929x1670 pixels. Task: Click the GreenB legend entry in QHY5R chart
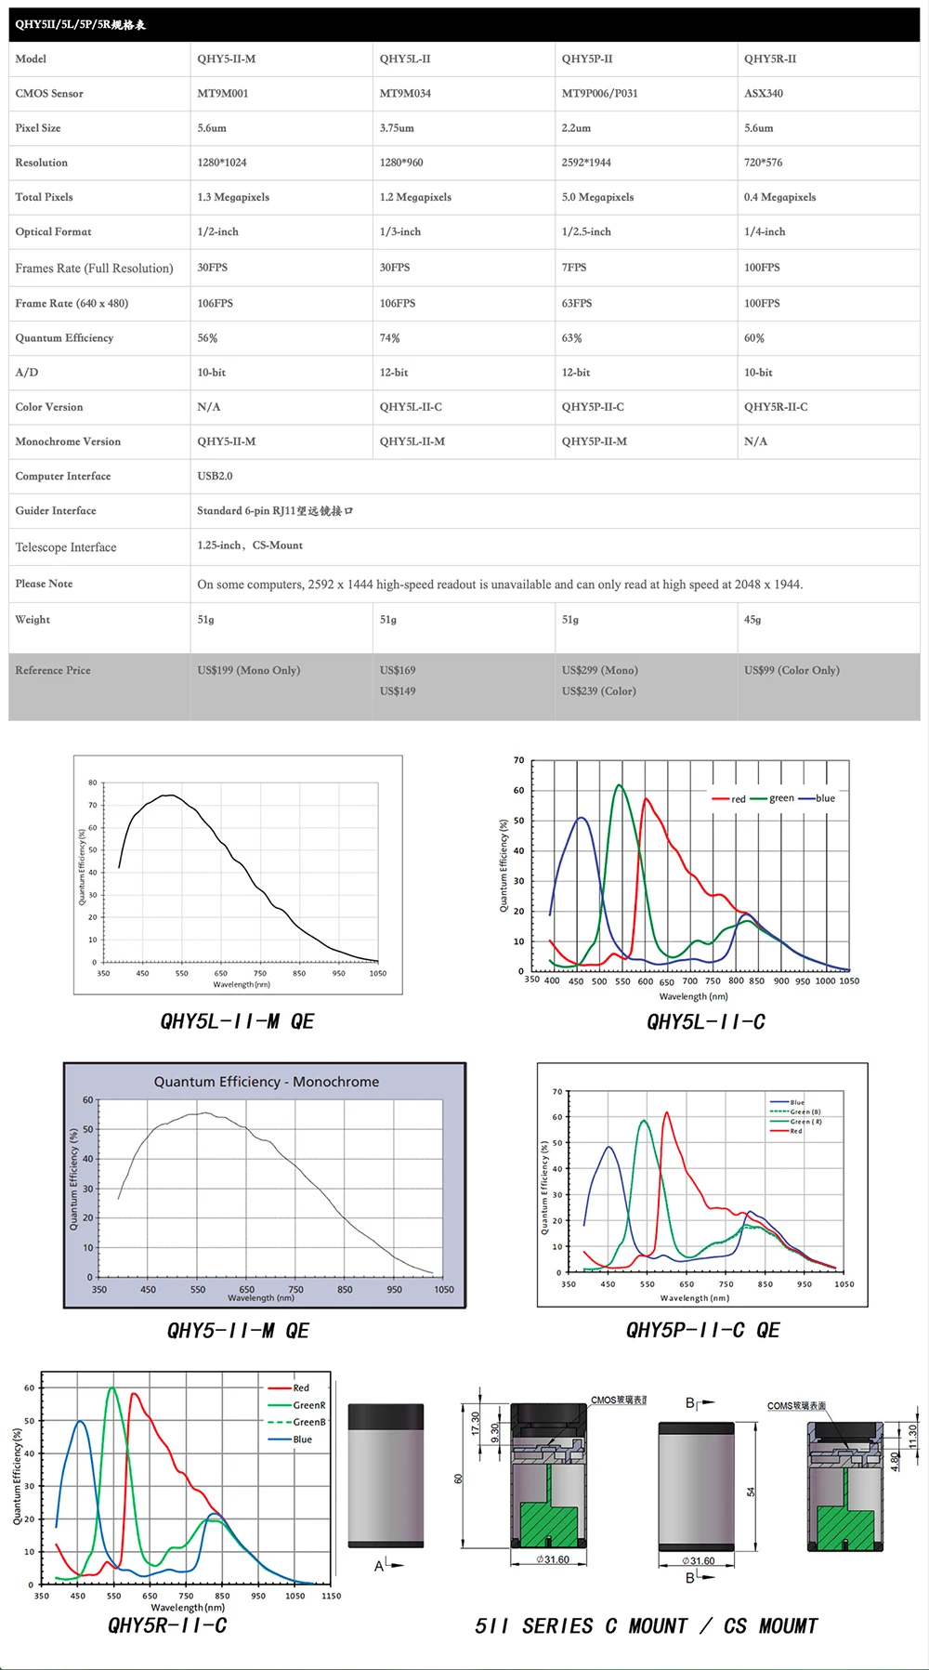pyautogui.click(x=297, y=1422)
